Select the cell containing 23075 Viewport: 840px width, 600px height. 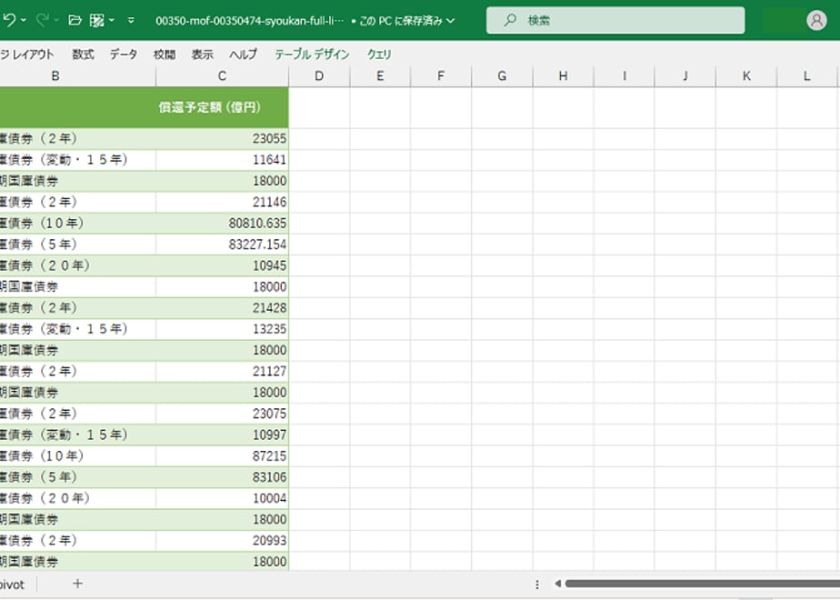pos(223,414)
